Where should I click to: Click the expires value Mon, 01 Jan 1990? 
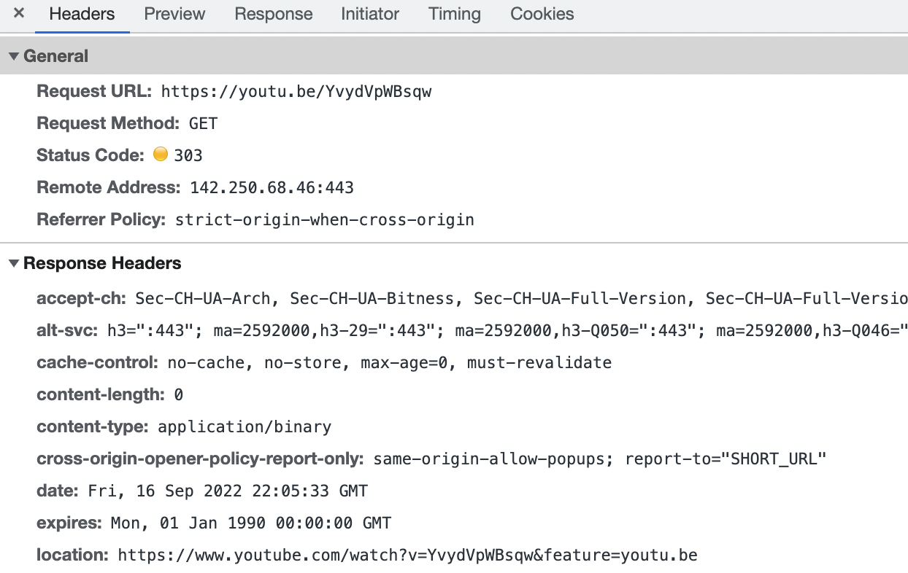pos(251,523)
